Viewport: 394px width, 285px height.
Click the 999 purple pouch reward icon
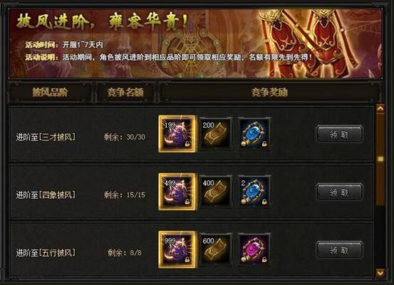[177, 249]
